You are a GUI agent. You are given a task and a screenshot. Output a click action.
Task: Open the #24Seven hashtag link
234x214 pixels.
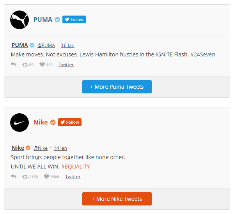tap(202, 54)
